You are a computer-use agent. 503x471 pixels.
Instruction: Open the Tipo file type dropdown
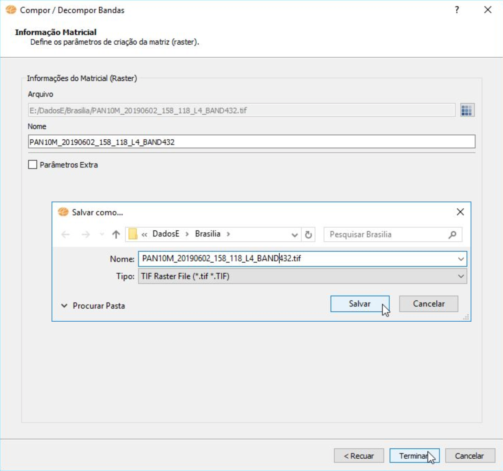pyautogui.click(x=461, y=276)
